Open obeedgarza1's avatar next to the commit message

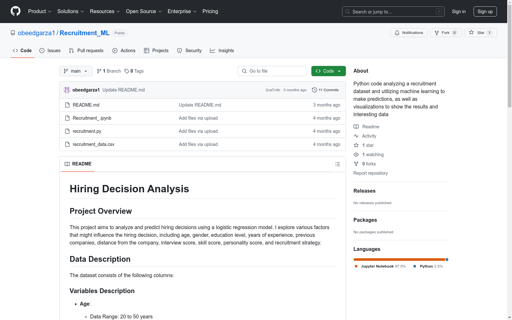67,90
